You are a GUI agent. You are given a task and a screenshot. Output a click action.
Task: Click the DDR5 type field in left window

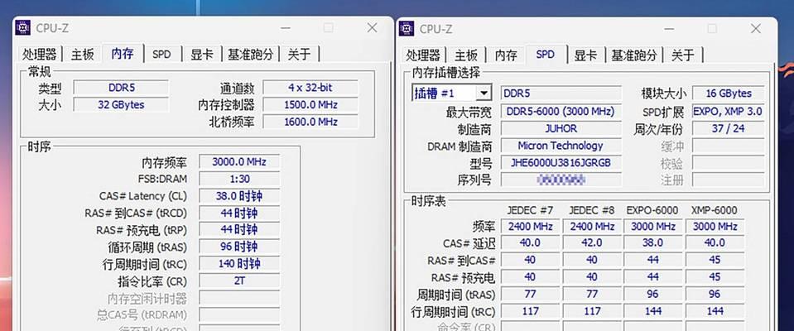[x=121, y=88]
